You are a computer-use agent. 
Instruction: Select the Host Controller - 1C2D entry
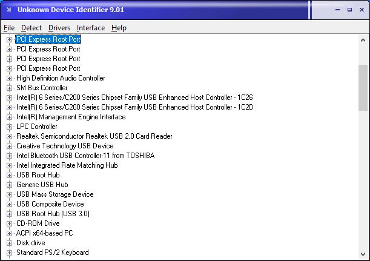click(135, 107)
